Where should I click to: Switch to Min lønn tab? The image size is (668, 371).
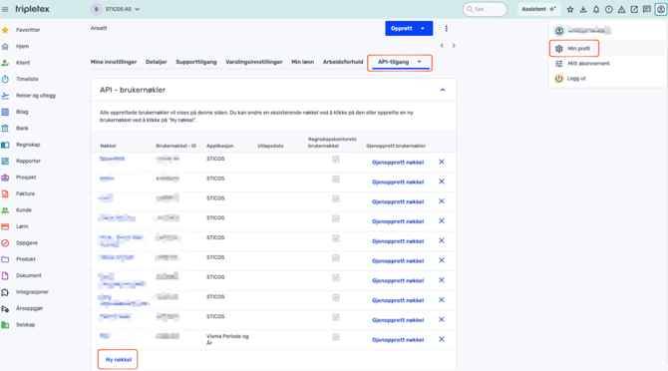tap(302, 62)
